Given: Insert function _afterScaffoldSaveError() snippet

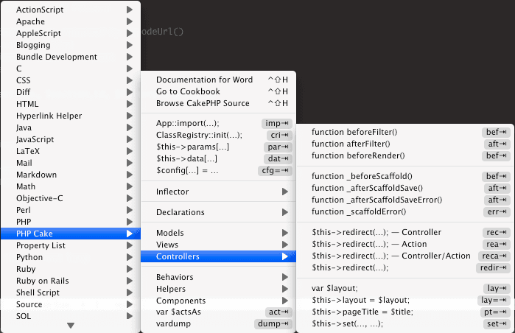Looking at the screenshot, I should [405, 200].
